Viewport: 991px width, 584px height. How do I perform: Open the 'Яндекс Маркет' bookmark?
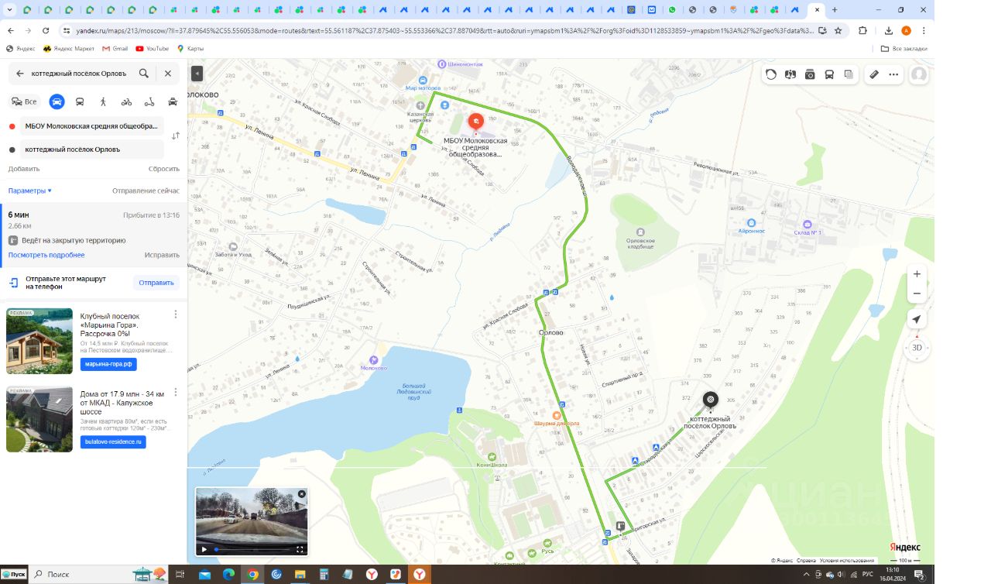pos(68,48)
